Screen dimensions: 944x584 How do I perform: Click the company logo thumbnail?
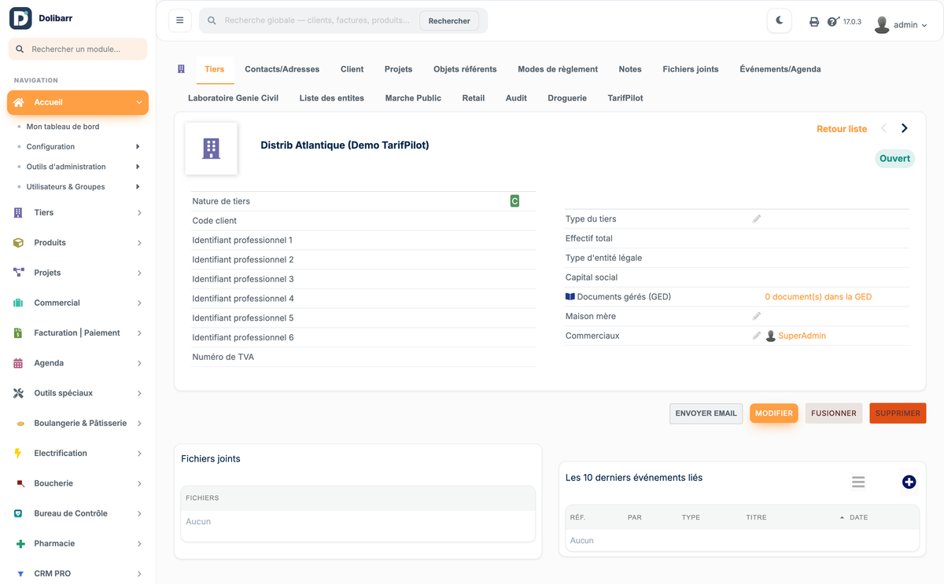211,149
